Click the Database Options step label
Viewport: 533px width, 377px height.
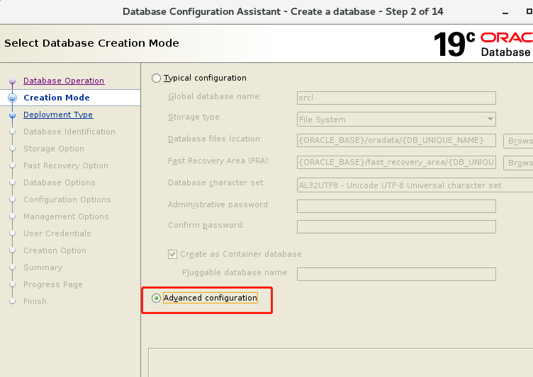click(60, 182)
